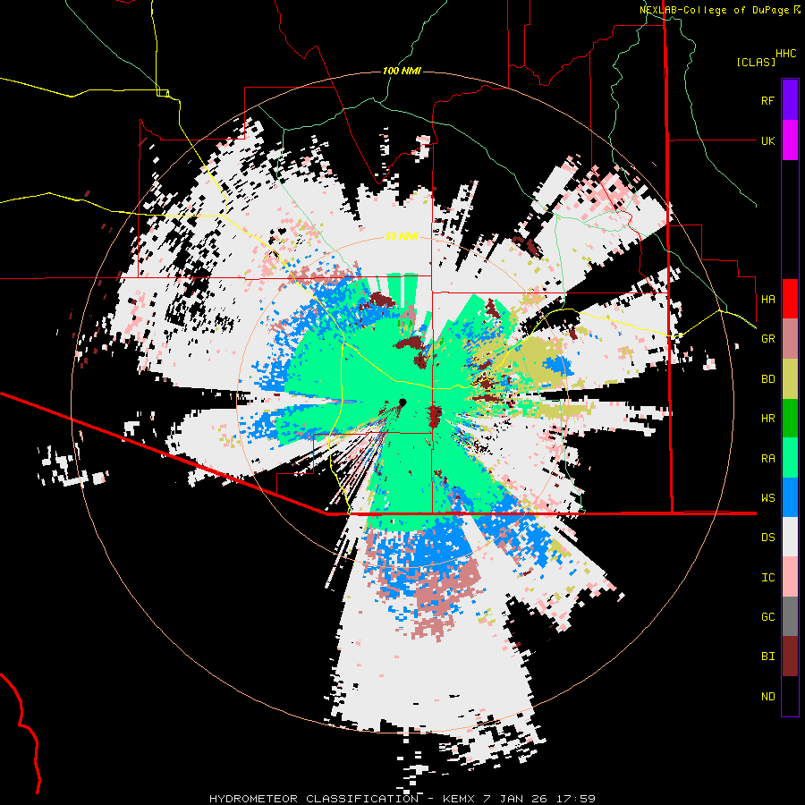Click the 'GC' legend label
The height and width of the screenshot is (805, 805).
(x=767, y=617)
